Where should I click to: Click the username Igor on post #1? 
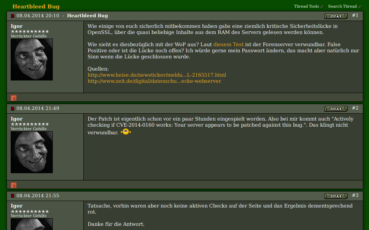point(17,26)
